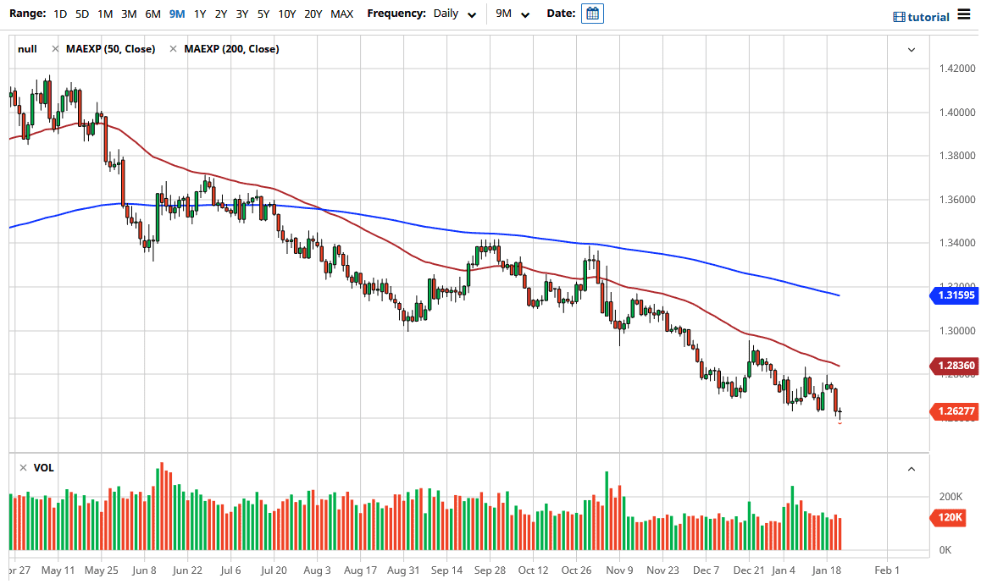Click the Jun 22 date label
The width and height of the screenshot is (981, 584).
point(188,570)
